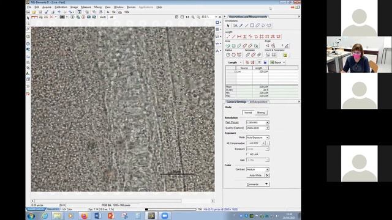Select the first Count & Taxonomy tool
This screenshot has height=220, width=392.
pyautogui.click(x=268, y=55)
